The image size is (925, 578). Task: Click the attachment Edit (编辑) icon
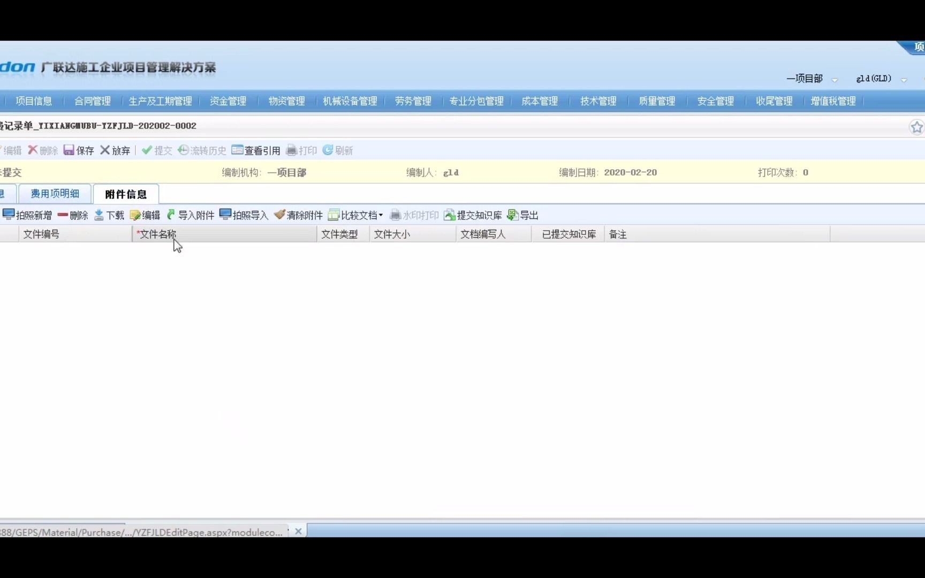coord(135,215)
